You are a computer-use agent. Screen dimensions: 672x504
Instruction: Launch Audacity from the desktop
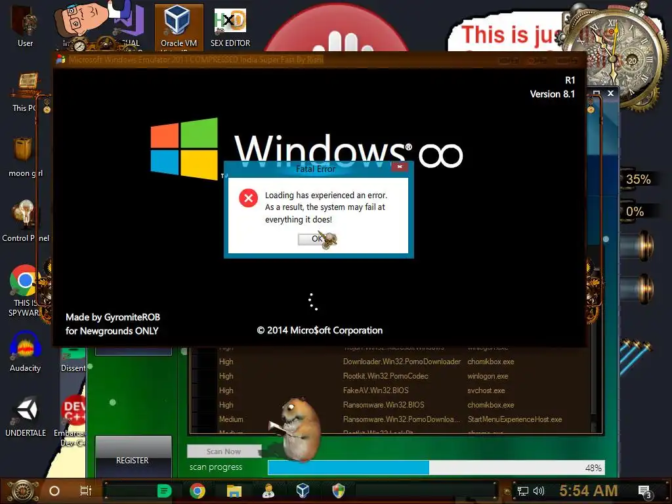pos(26,352)
